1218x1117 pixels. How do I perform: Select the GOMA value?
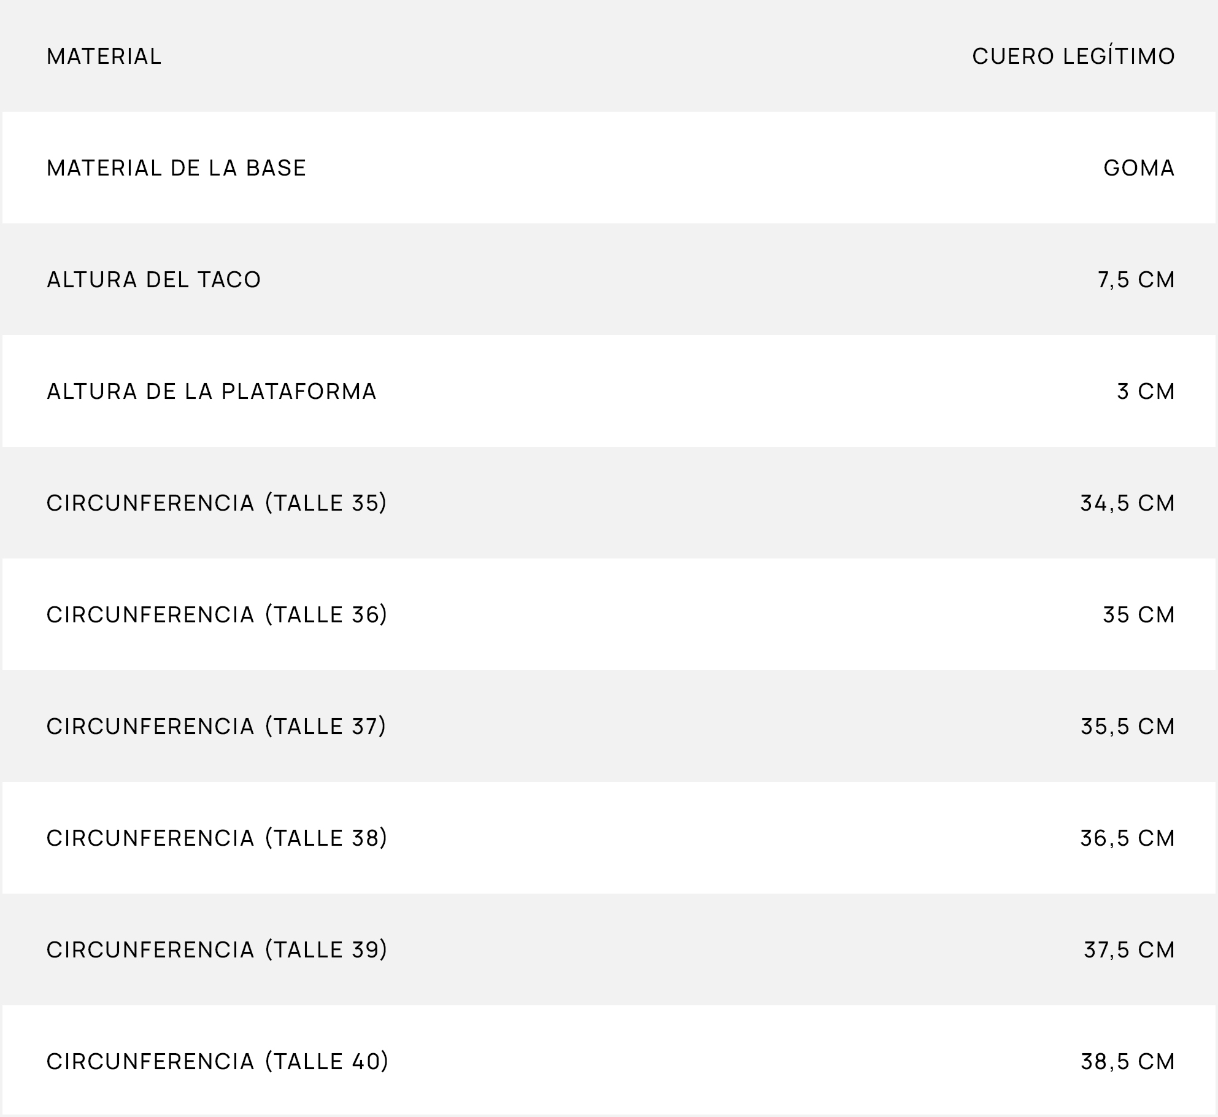point(1139,168)
